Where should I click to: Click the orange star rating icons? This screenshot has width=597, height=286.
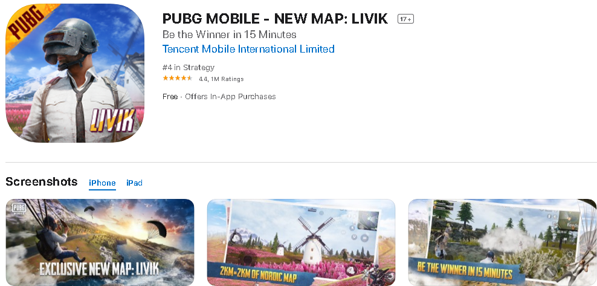tap(178, 79)
